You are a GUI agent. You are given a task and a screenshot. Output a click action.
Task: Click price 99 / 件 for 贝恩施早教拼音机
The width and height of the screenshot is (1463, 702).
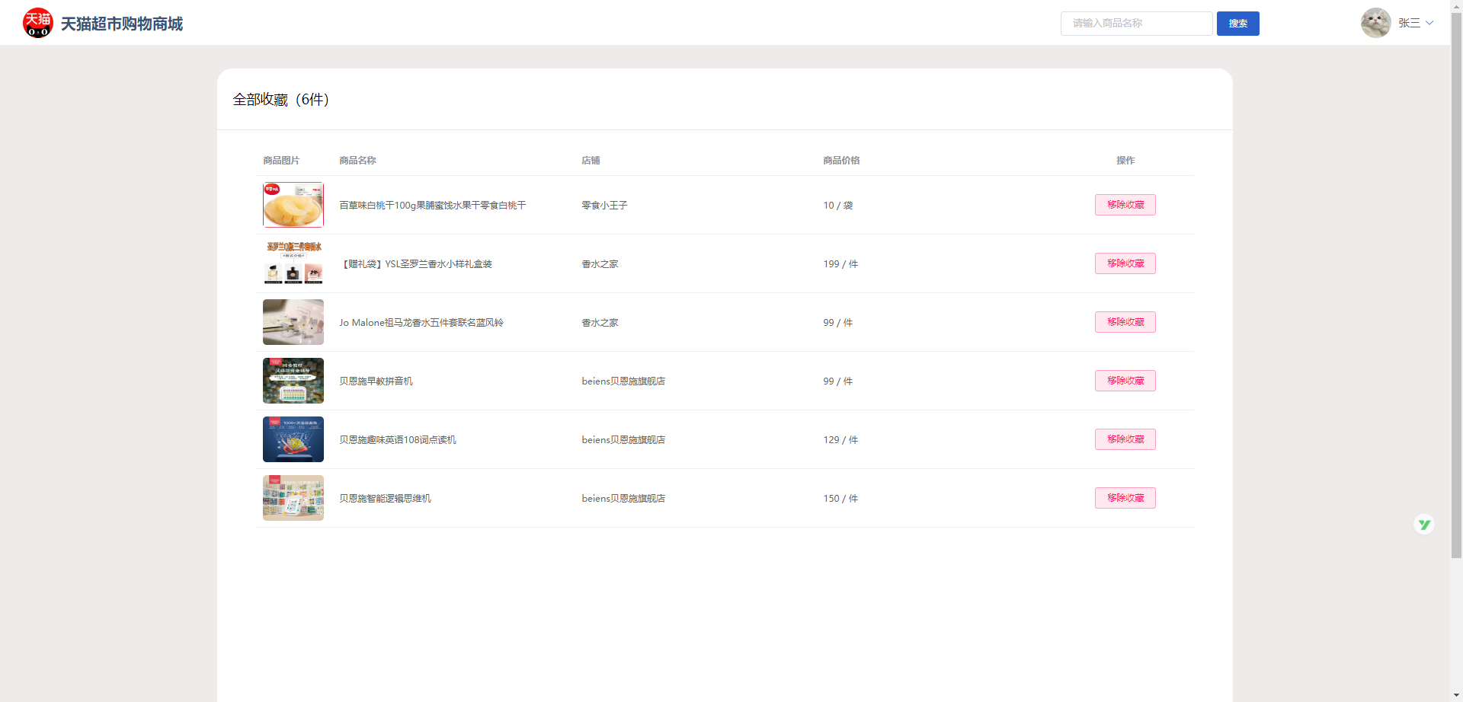[x=838, y=381]
